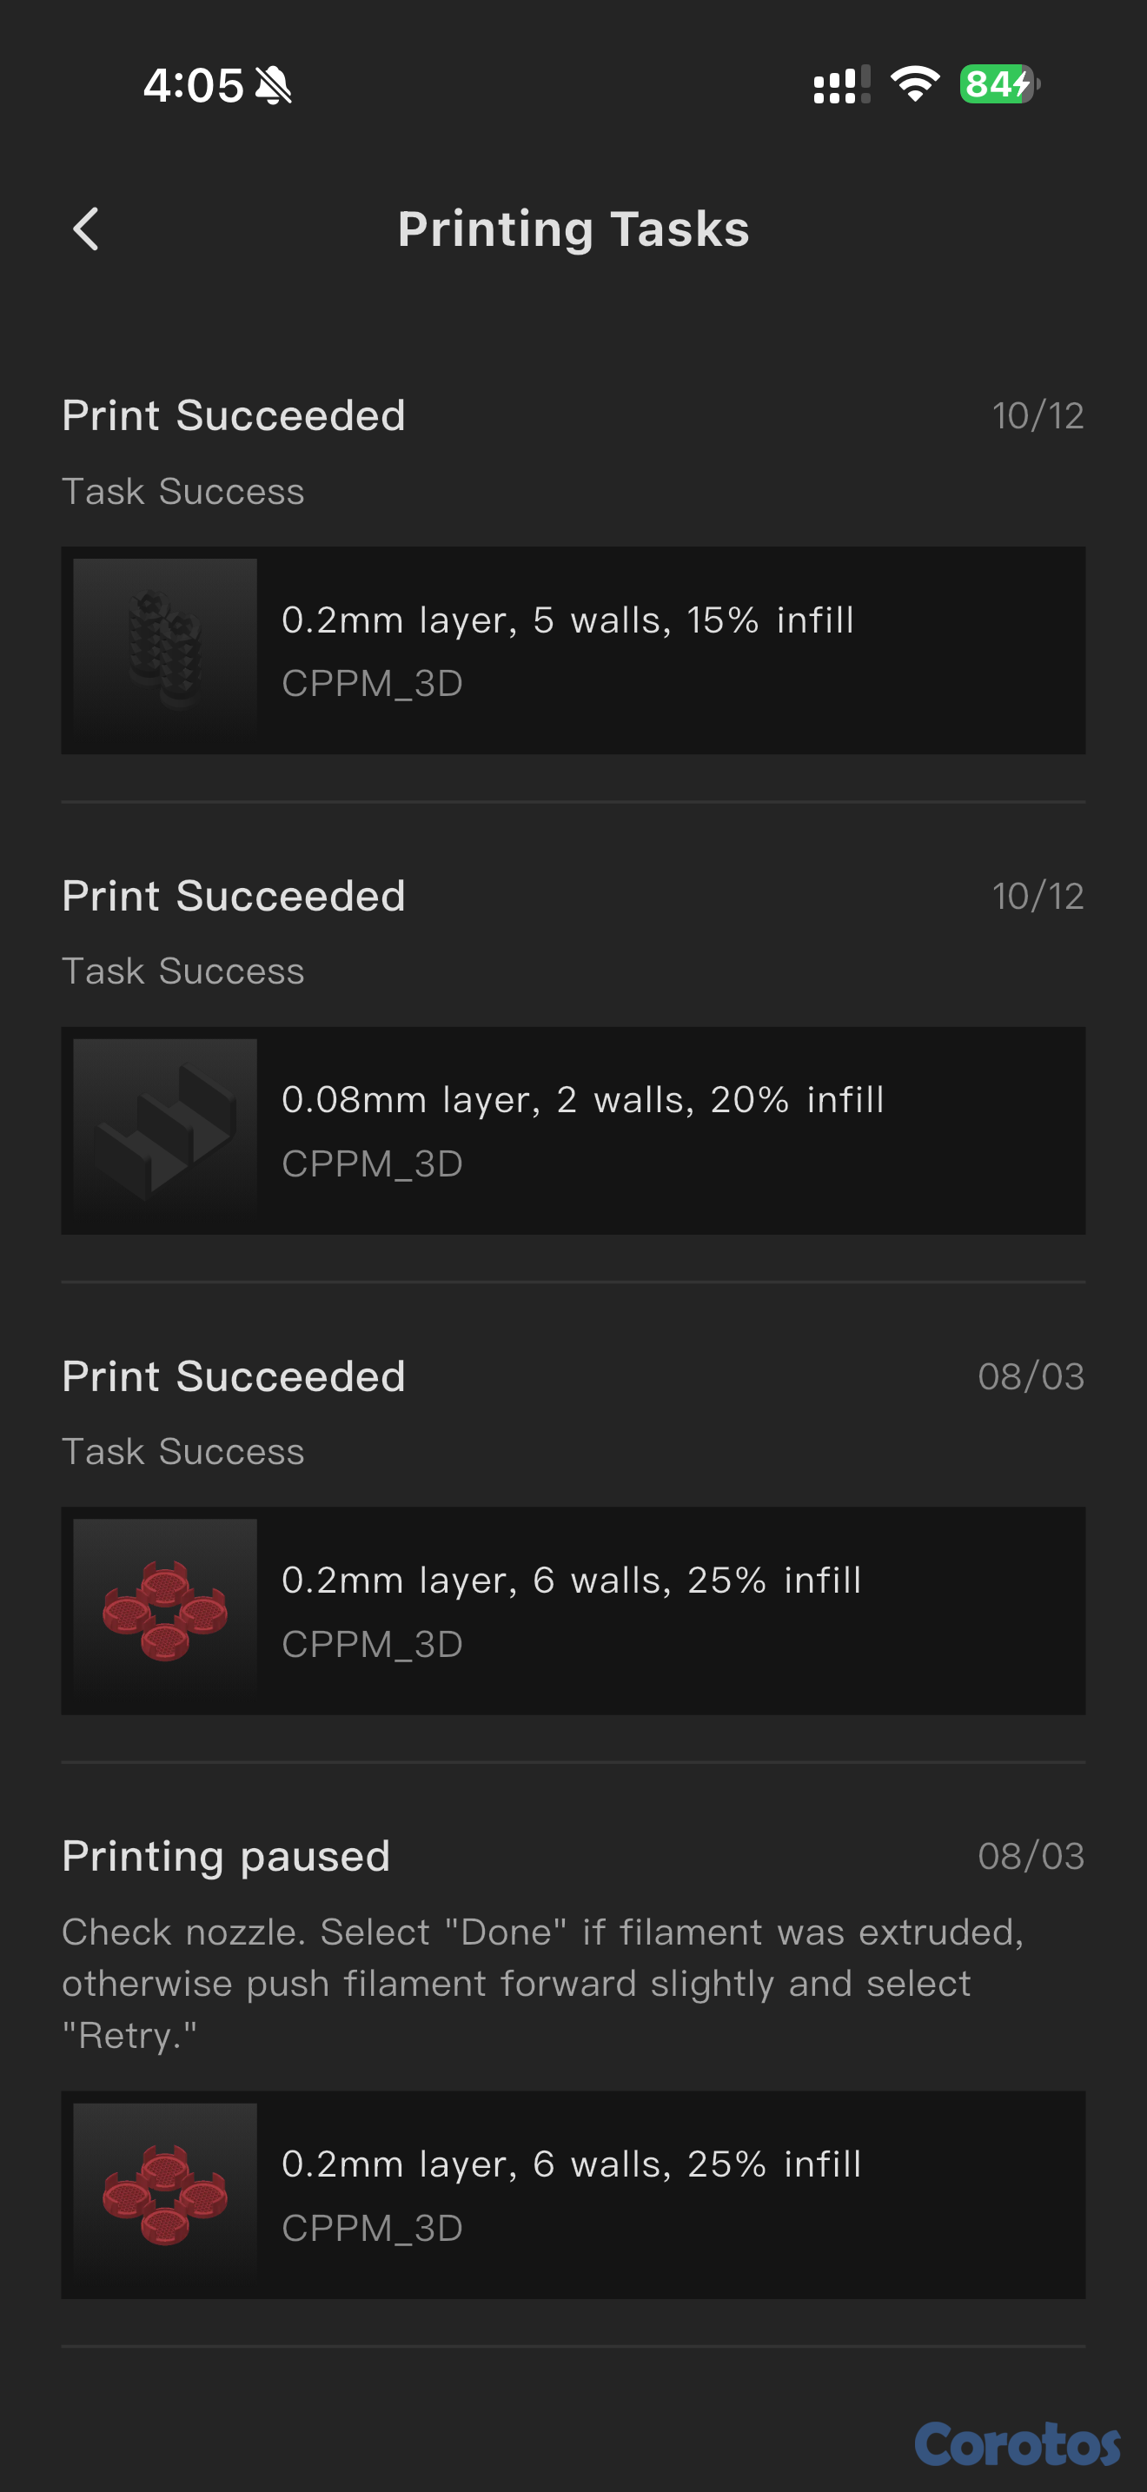Viewport: 1147px width, 2492px height.
Task: Tap the Printing Tasks page title
Action: 573,229
